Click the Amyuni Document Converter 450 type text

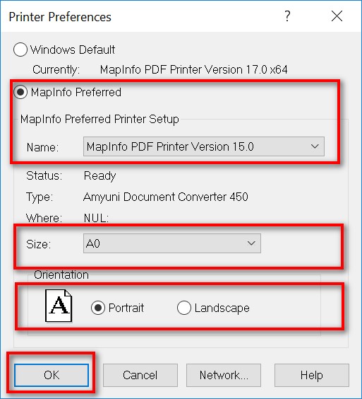(x=166, y=197)
